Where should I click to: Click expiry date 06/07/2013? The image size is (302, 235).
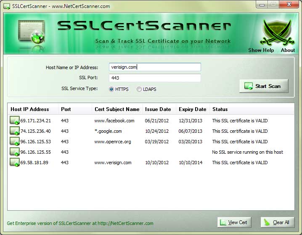pyautogui.click(x=191, y=131)
